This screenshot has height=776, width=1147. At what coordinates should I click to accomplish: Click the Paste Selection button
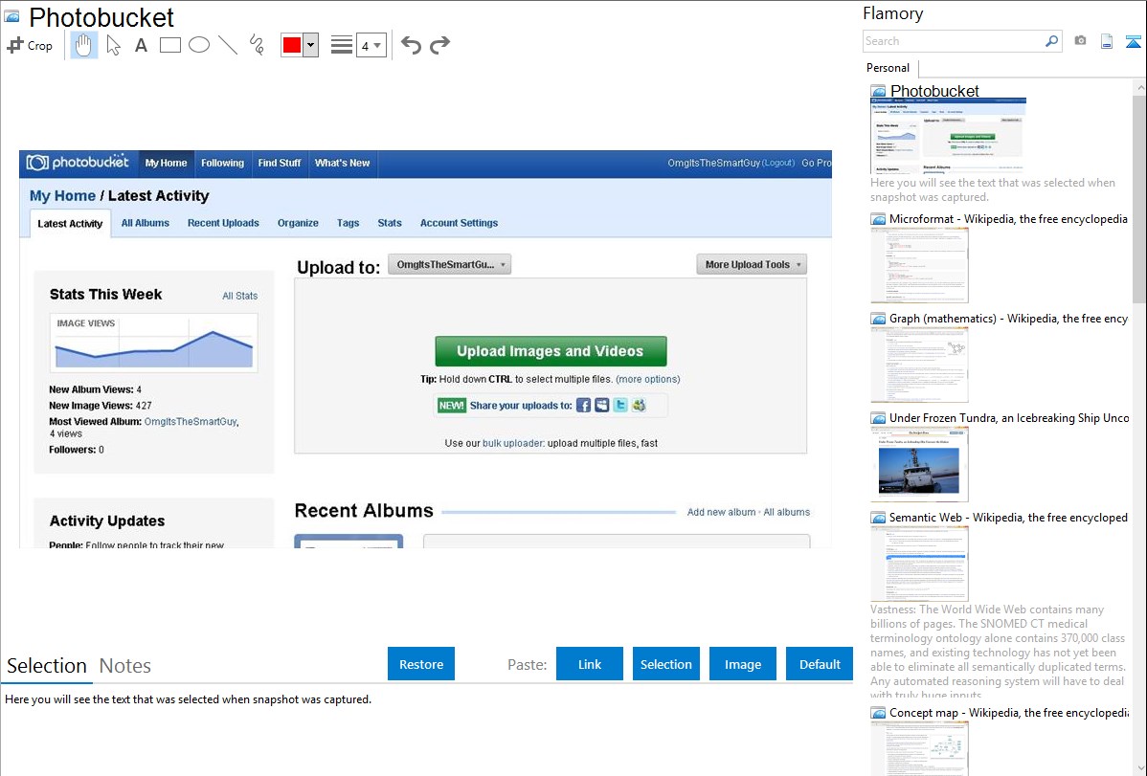(666, 664)
